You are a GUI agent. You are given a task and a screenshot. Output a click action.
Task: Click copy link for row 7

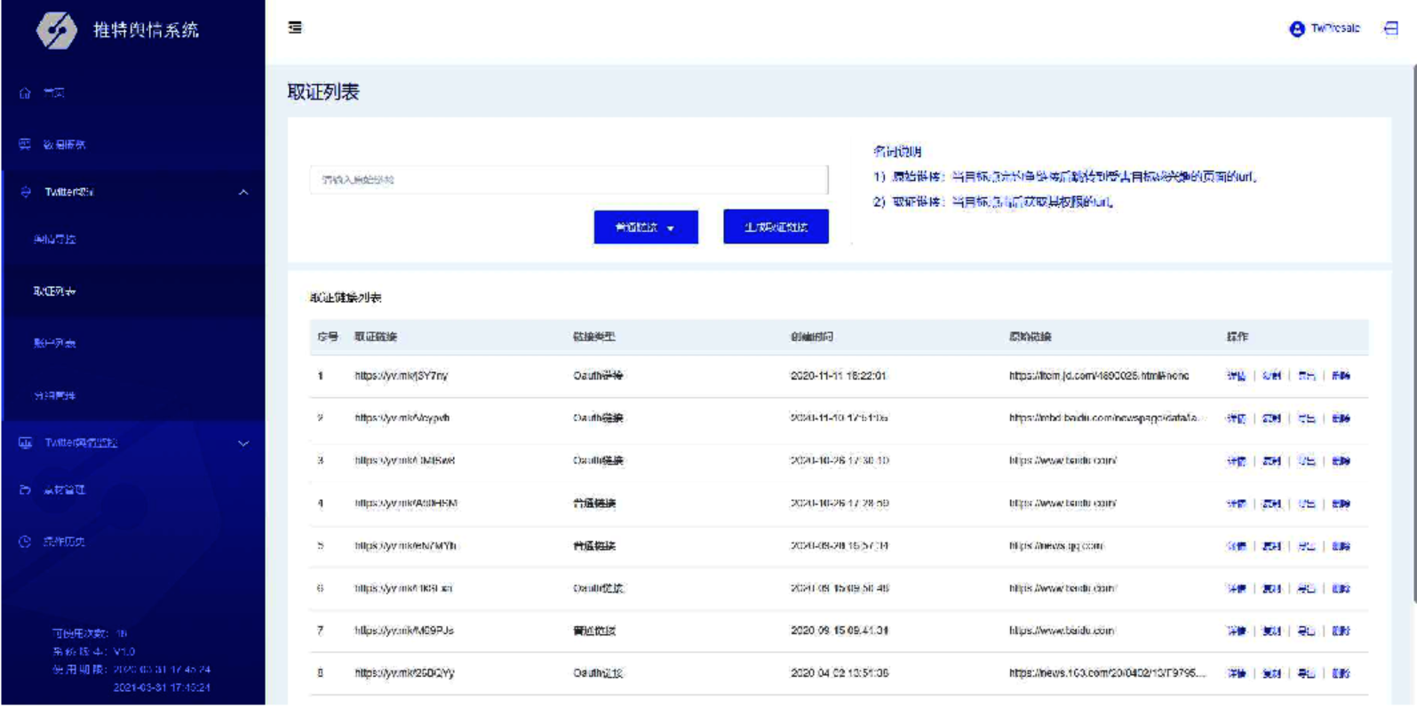point(1271,631)
